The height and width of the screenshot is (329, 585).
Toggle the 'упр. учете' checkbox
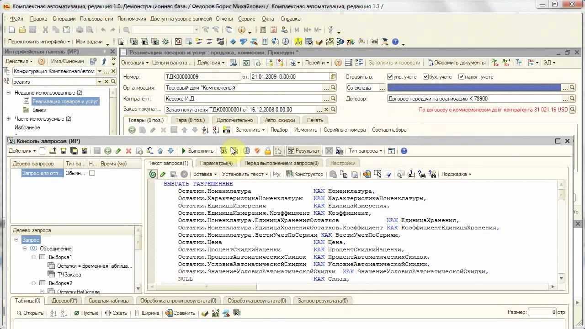click(390, 77)
